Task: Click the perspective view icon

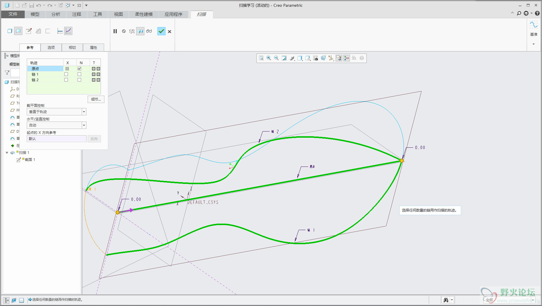Action: (x=323, y=58)
